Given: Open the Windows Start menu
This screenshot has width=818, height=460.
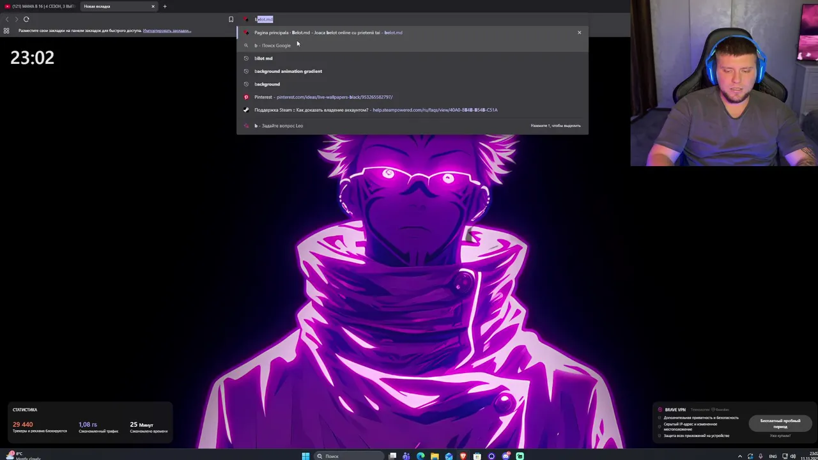Looking at the screenshot, I should pyautogui.click(x=305, y=456).
